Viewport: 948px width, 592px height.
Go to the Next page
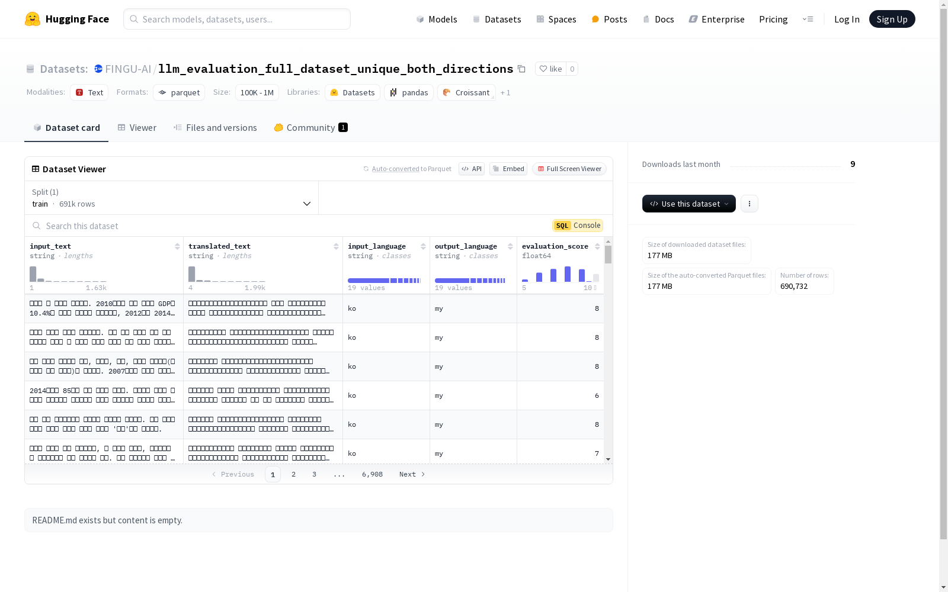pos(412,474)
